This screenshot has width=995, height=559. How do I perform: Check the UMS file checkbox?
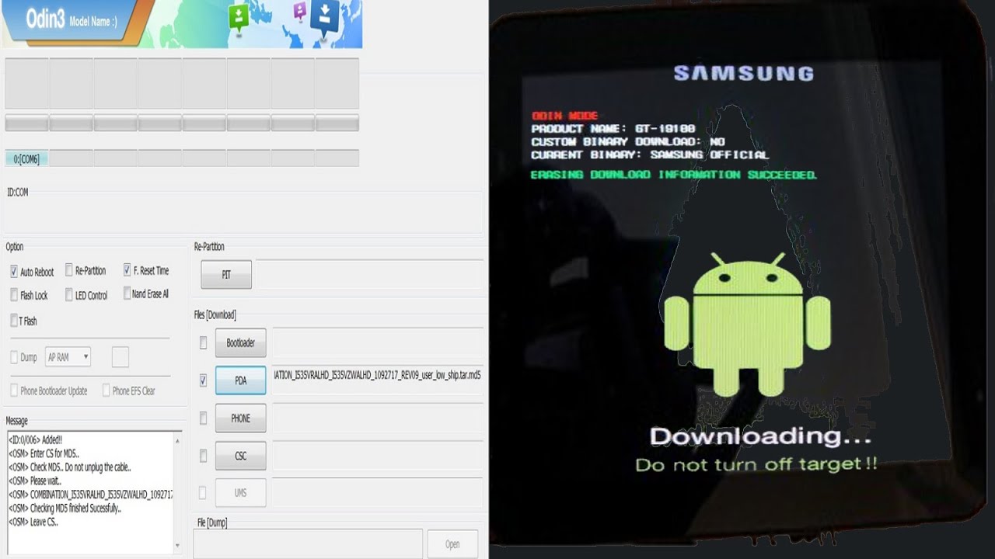click(203, 493)
